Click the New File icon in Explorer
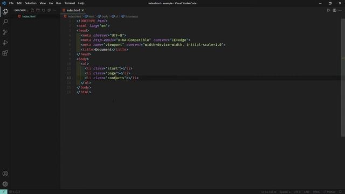 (32, 10)
